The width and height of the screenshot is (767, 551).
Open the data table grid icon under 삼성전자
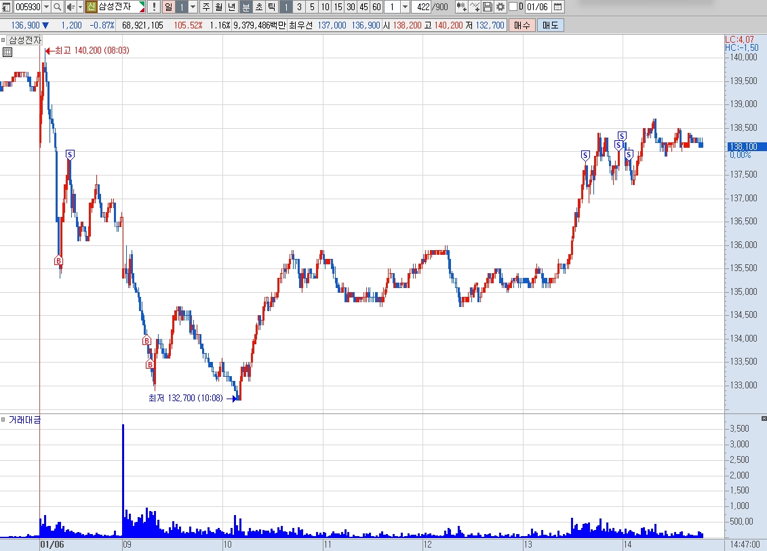(x=7, y=52)
